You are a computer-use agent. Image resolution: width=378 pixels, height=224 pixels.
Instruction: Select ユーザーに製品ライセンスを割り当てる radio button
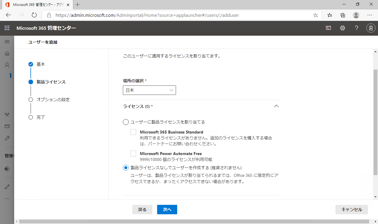point(126,122)
